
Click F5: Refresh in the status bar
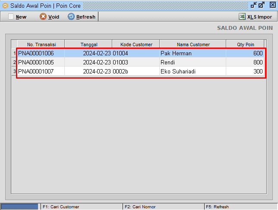point(217,207)
